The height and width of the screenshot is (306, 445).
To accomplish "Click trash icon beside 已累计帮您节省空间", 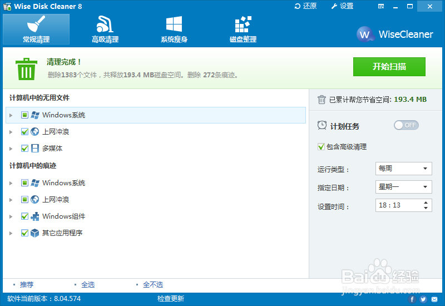I will (322, 100).
